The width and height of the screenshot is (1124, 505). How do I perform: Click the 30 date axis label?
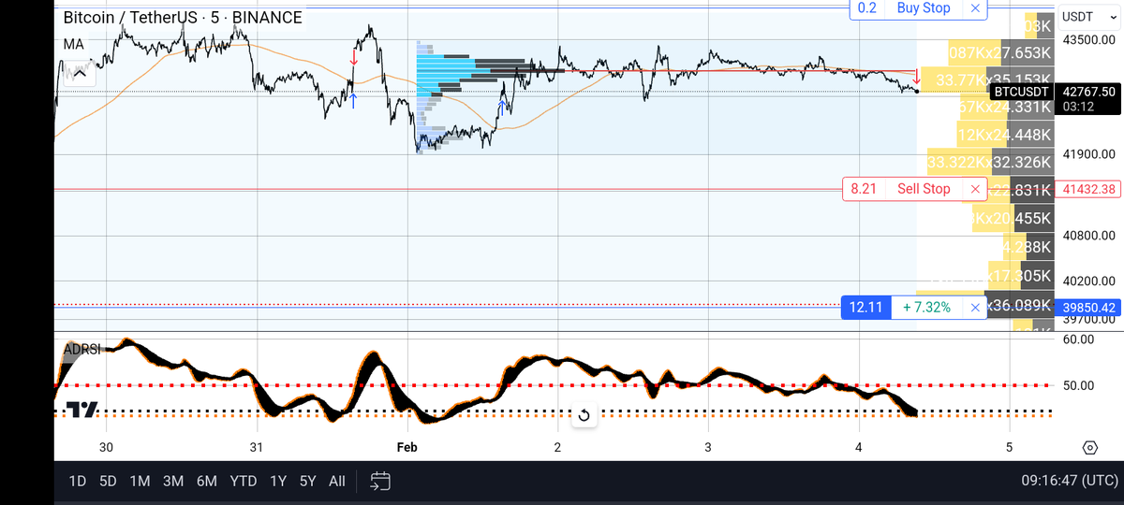click(x=106, y=447)
